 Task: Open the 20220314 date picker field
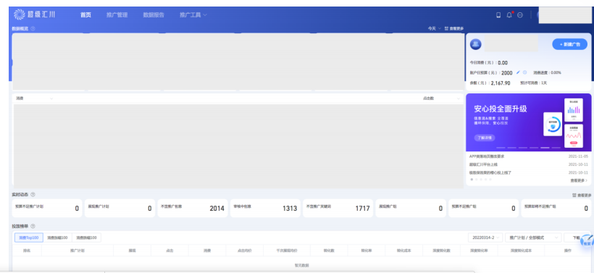click(485, 238)
